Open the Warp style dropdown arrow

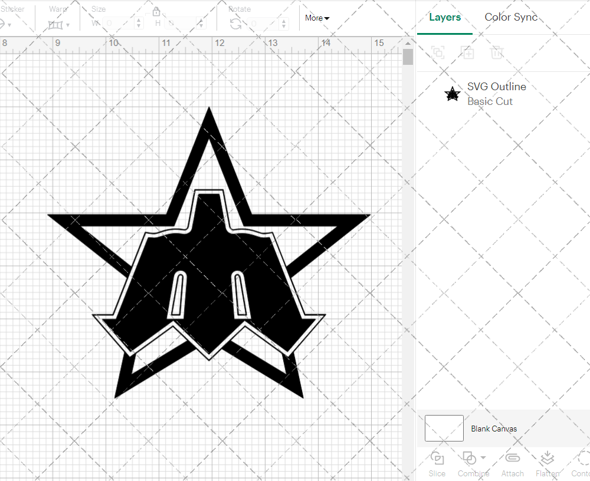pos(68,25)
